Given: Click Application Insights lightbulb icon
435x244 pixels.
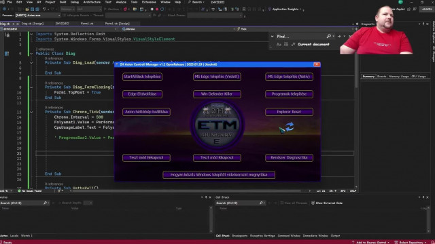Looking at the screenshot, I should coord(269,9).
